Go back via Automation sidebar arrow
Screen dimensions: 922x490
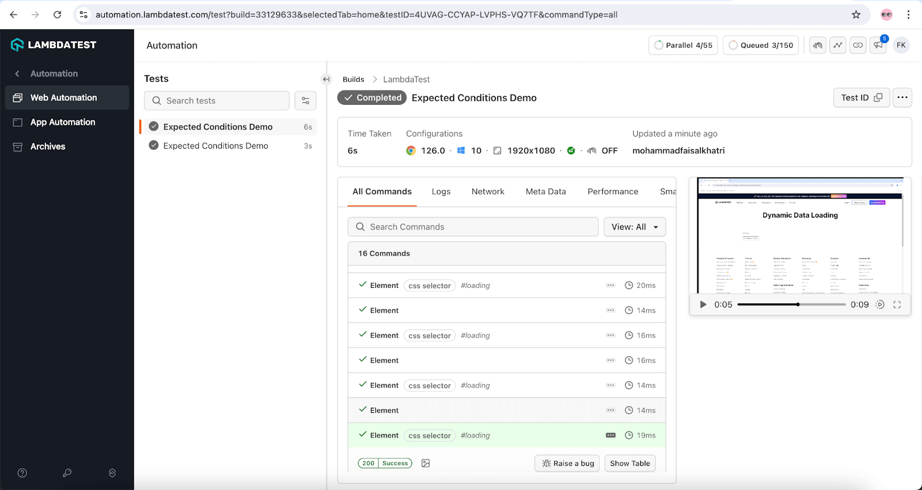[17, 74]
